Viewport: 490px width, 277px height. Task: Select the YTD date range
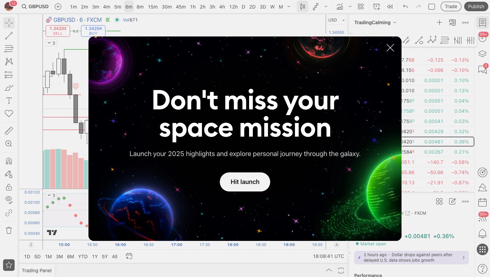83,257
